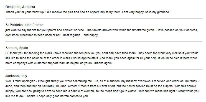Click the word "girlfriend" in Benjamin's review

[x=163, y=12]
